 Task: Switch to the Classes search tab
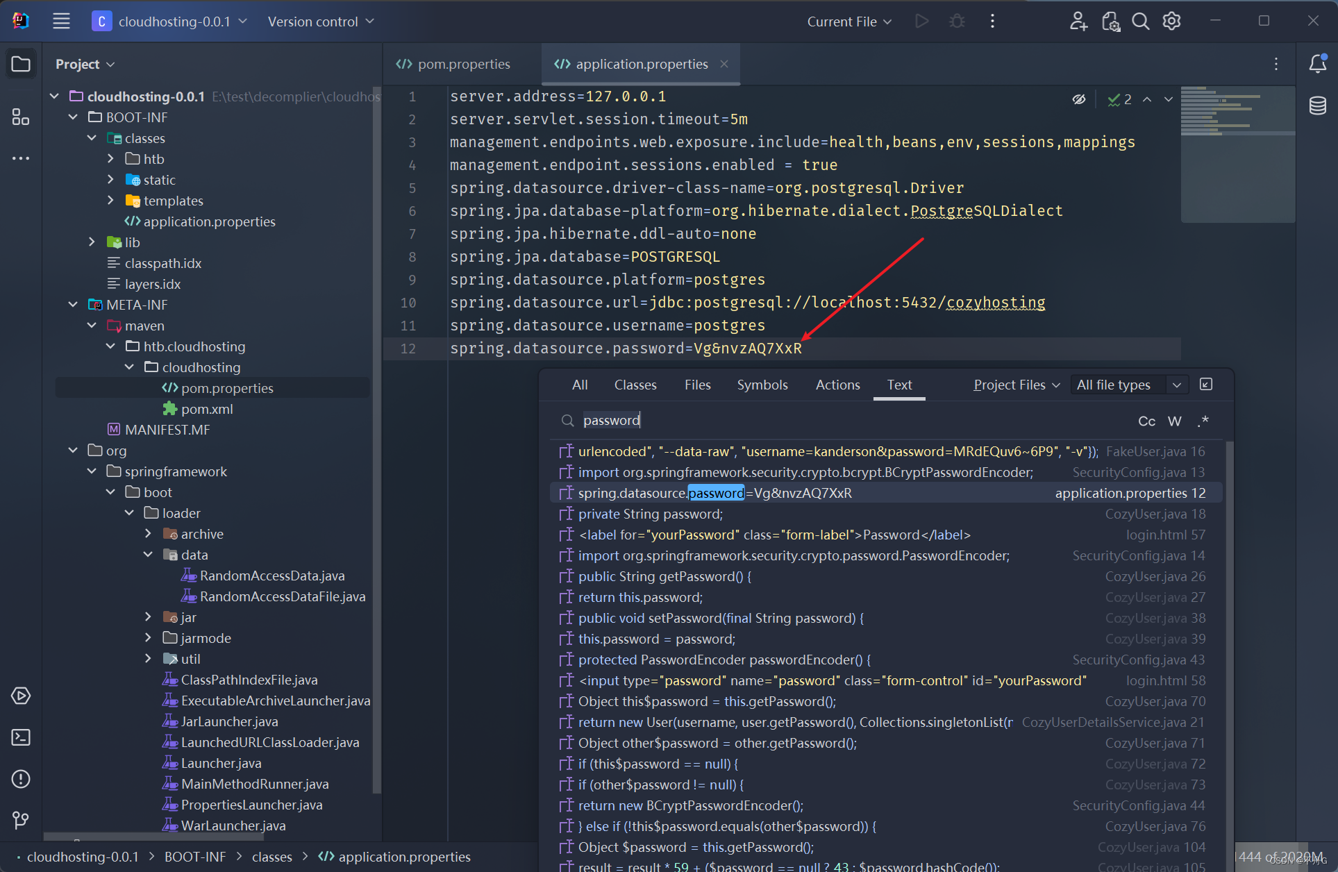[x=635, y=385]
